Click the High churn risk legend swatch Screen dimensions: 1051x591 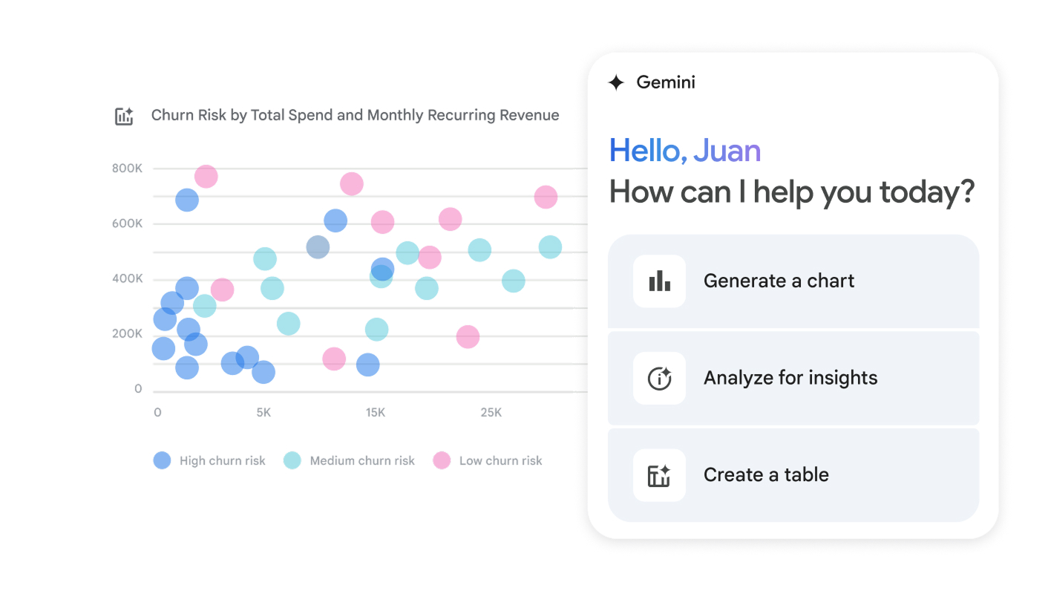point(162,460)
